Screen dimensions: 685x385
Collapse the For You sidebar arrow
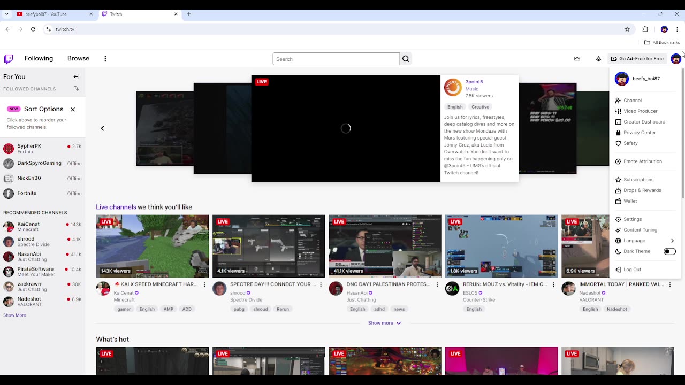coord(77,77)
